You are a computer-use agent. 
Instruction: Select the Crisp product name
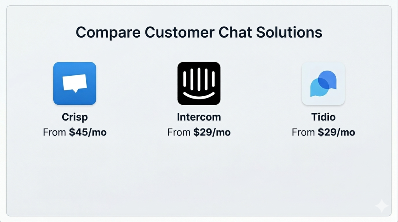[x=75, y=117]
